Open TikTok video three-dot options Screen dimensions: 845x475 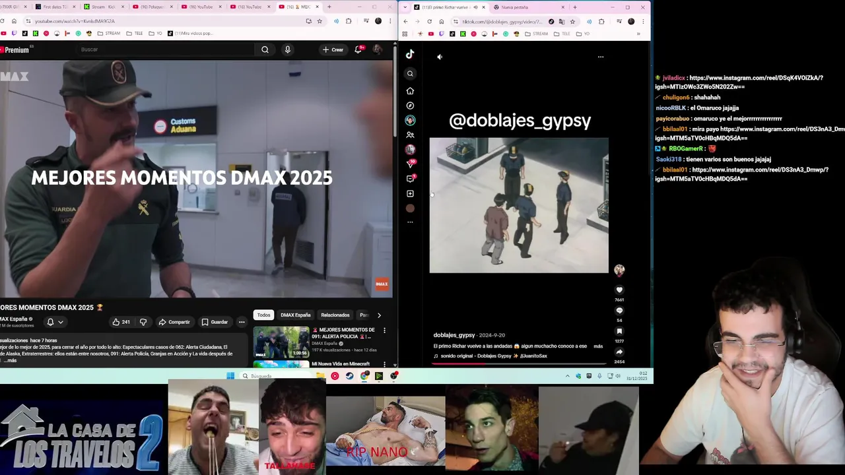click(x=601, y=57)
